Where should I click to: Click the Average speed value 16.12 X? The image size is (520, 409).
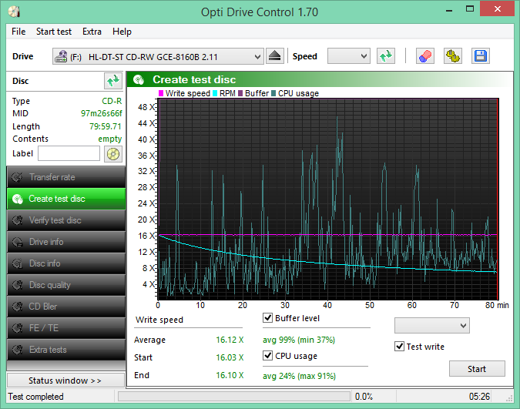click(230, 340)
